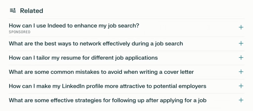
Task: Click the word 'Indeed' in the sponsored question
Action: [x=57, y=25]
